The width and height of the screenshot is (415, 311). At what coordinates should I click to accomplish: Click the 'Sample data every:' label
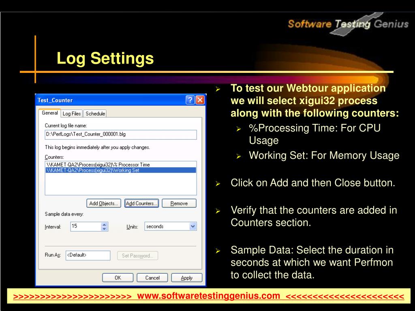[64, 214]
